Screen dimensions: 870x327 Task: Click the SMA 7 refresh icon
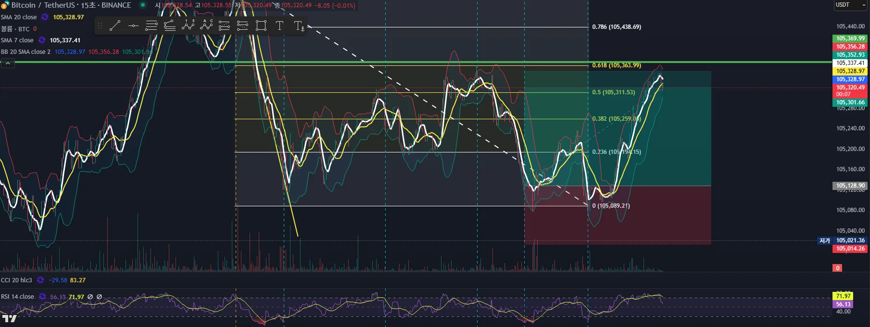[x=42, y=40]
